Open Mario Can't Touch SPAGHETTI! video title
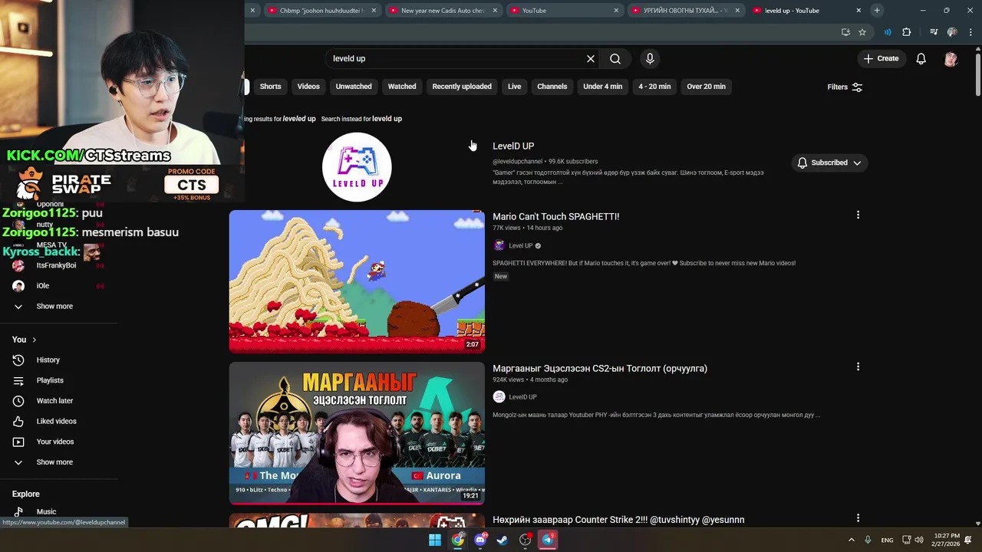Viewport: 982px width, 552px height. click(555, 216)
